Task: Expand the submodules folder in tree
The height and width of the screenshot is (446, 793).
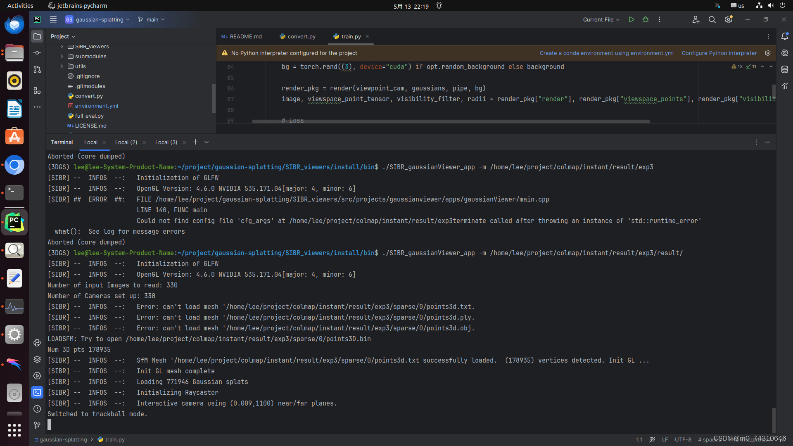Action: tap(62, 56)
